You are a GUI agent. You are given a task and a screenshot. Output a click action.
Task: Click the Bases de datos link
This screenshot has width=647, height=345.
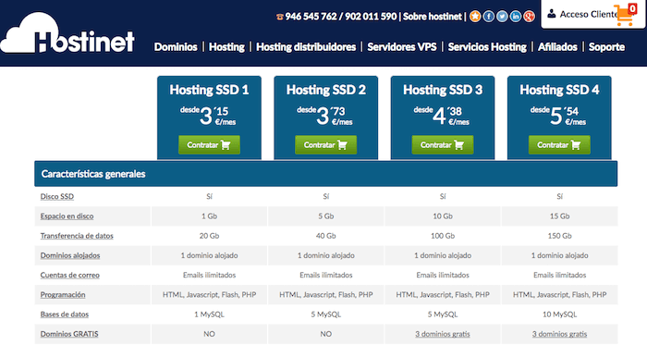(x=65, y=314)
